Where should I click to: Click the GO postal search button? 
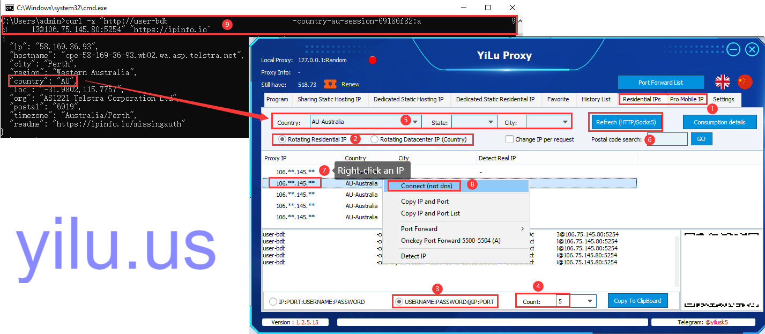coord(701,139)
